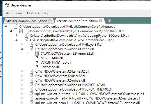Expand the api-ms-win-crt-runtime-l1-1-0.dll node
Viewport: 151px width, 104px height.
[22, 94]
